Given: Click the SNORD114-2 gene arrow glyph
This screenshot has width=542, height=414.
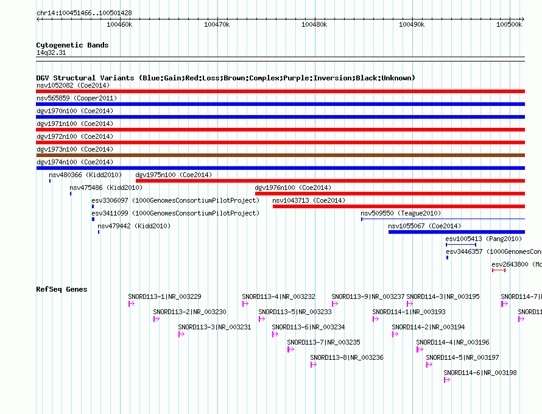Looking at the screenshot, I should (395, 334).
